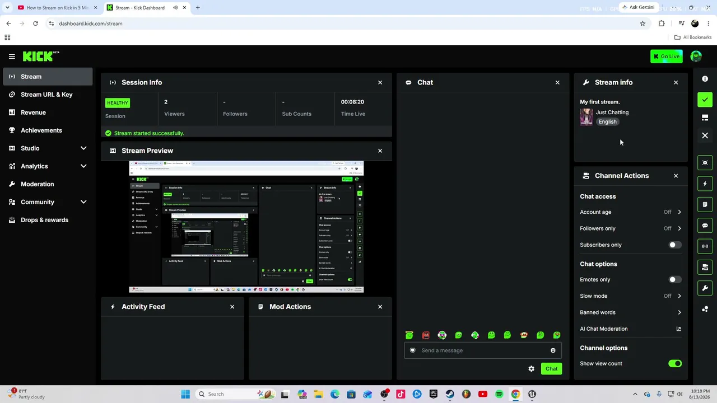Open Account age settings chevron
The height and width of the screenshot is (403, 717).
point(679,212)
